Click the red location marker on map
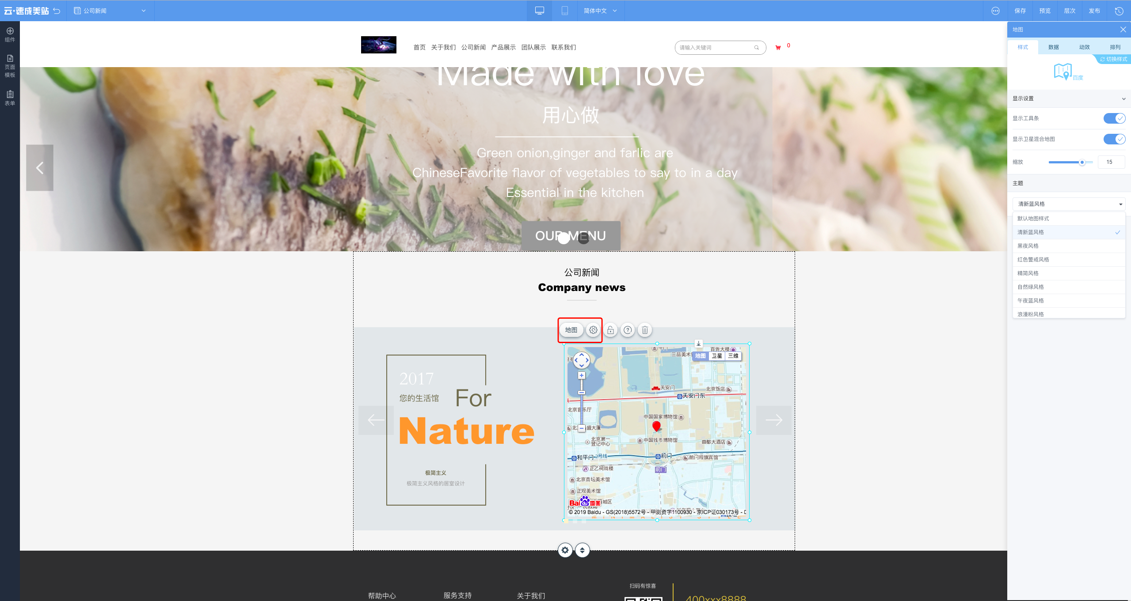The width and height of the screenshot is (1131, 601). (x=656, y=426)
